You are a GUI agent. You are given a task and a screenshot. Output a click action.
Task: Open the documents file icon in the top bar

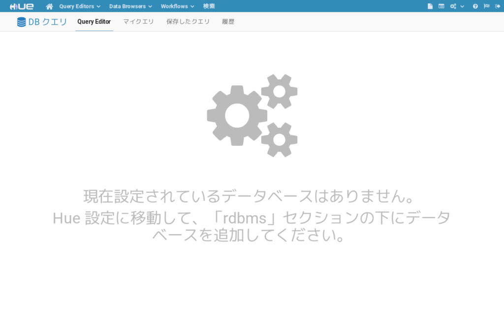[x=430, y=6]
